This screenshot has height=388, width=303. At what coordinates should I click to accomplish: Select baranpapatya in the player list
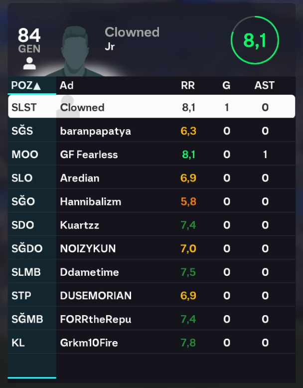point(95,131)
